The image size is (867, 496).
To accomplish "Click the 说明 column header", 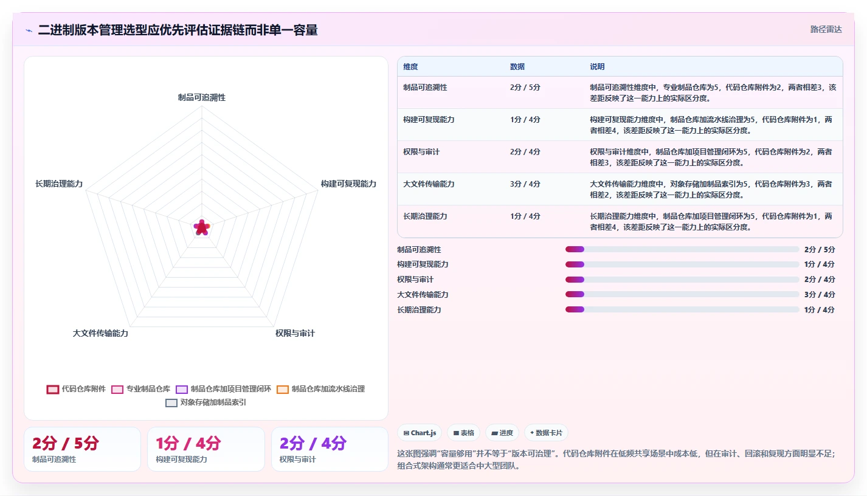I will [597, 67].
